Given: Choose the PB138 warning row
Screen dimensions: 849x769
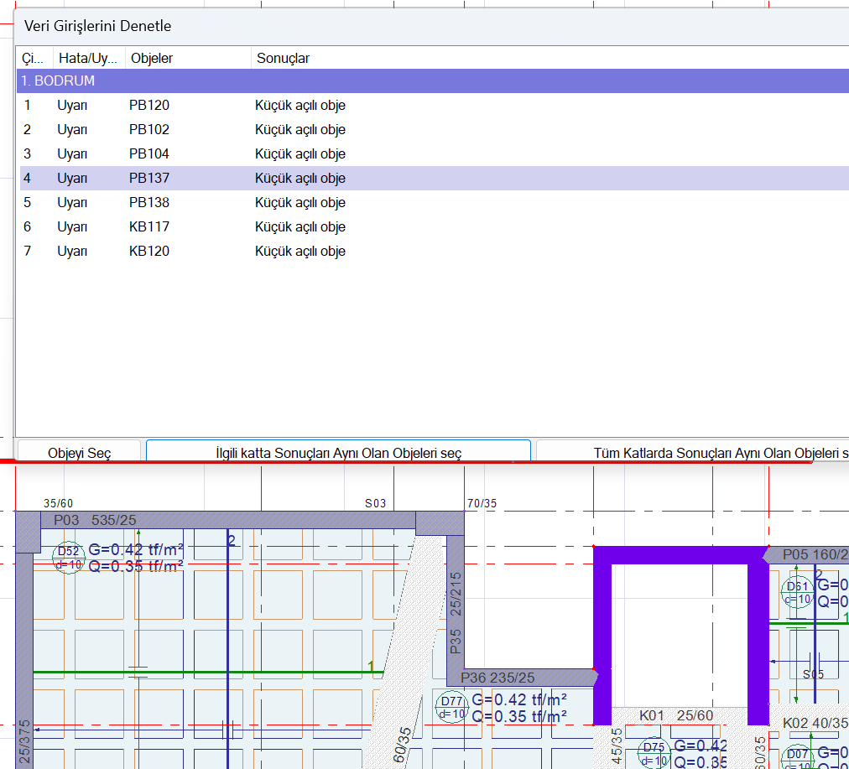Looking at the screenshot, I should (x=148, y=203).
